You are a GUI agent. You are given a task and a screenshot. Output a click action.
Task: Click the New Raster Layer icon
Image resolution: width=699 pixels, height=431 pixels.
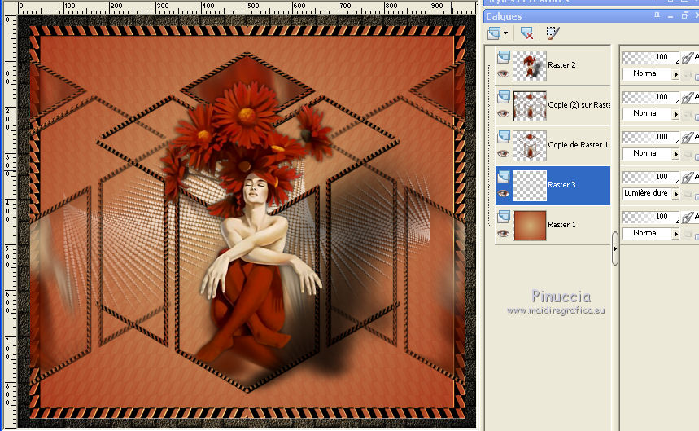[x=493, y=33]
